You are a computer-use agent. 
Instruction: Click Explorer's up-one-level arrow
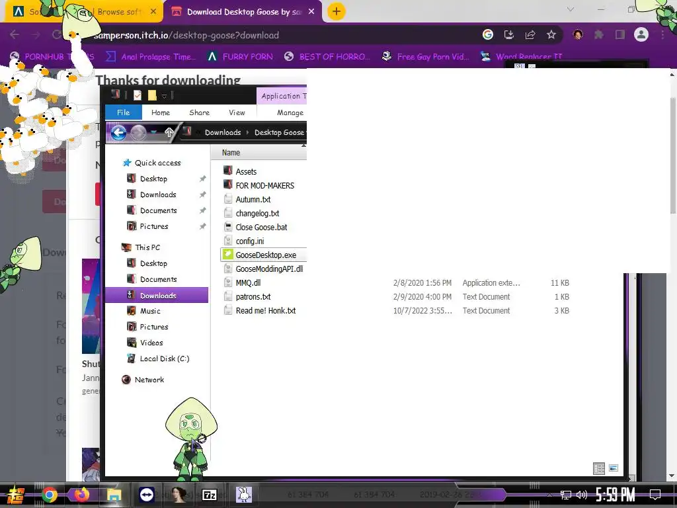pos(169,132)
